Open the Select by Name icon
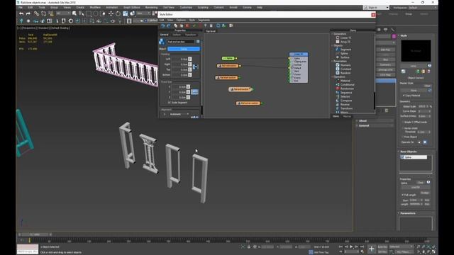The image size is (454, 255). click(x=82, y=13)
